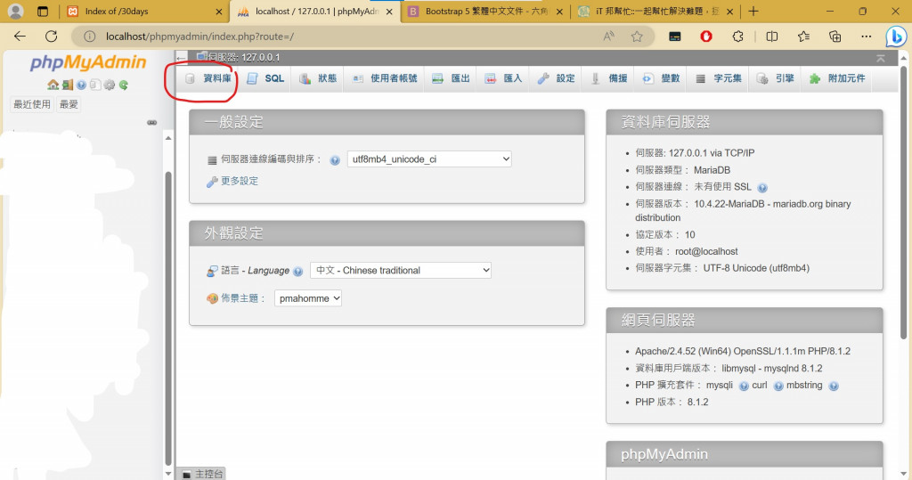Click the help icon after mysqli extension

[x=744, y=386]
